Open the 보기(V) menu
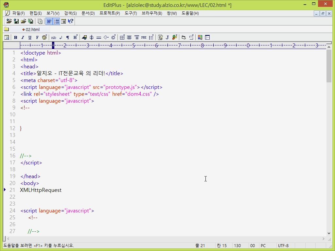 53,13
